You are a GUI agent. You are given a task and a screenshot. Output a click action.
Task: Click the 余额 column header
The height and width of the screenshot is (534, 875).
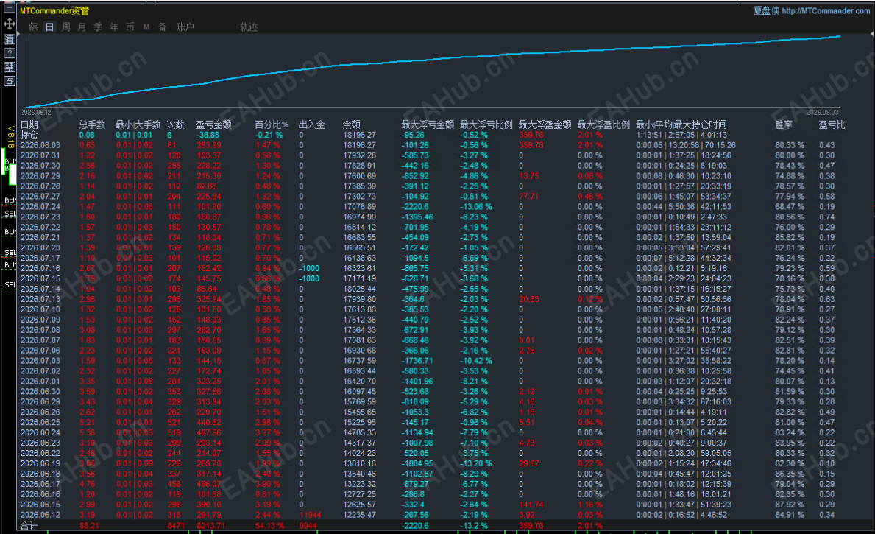pos(352,124)
